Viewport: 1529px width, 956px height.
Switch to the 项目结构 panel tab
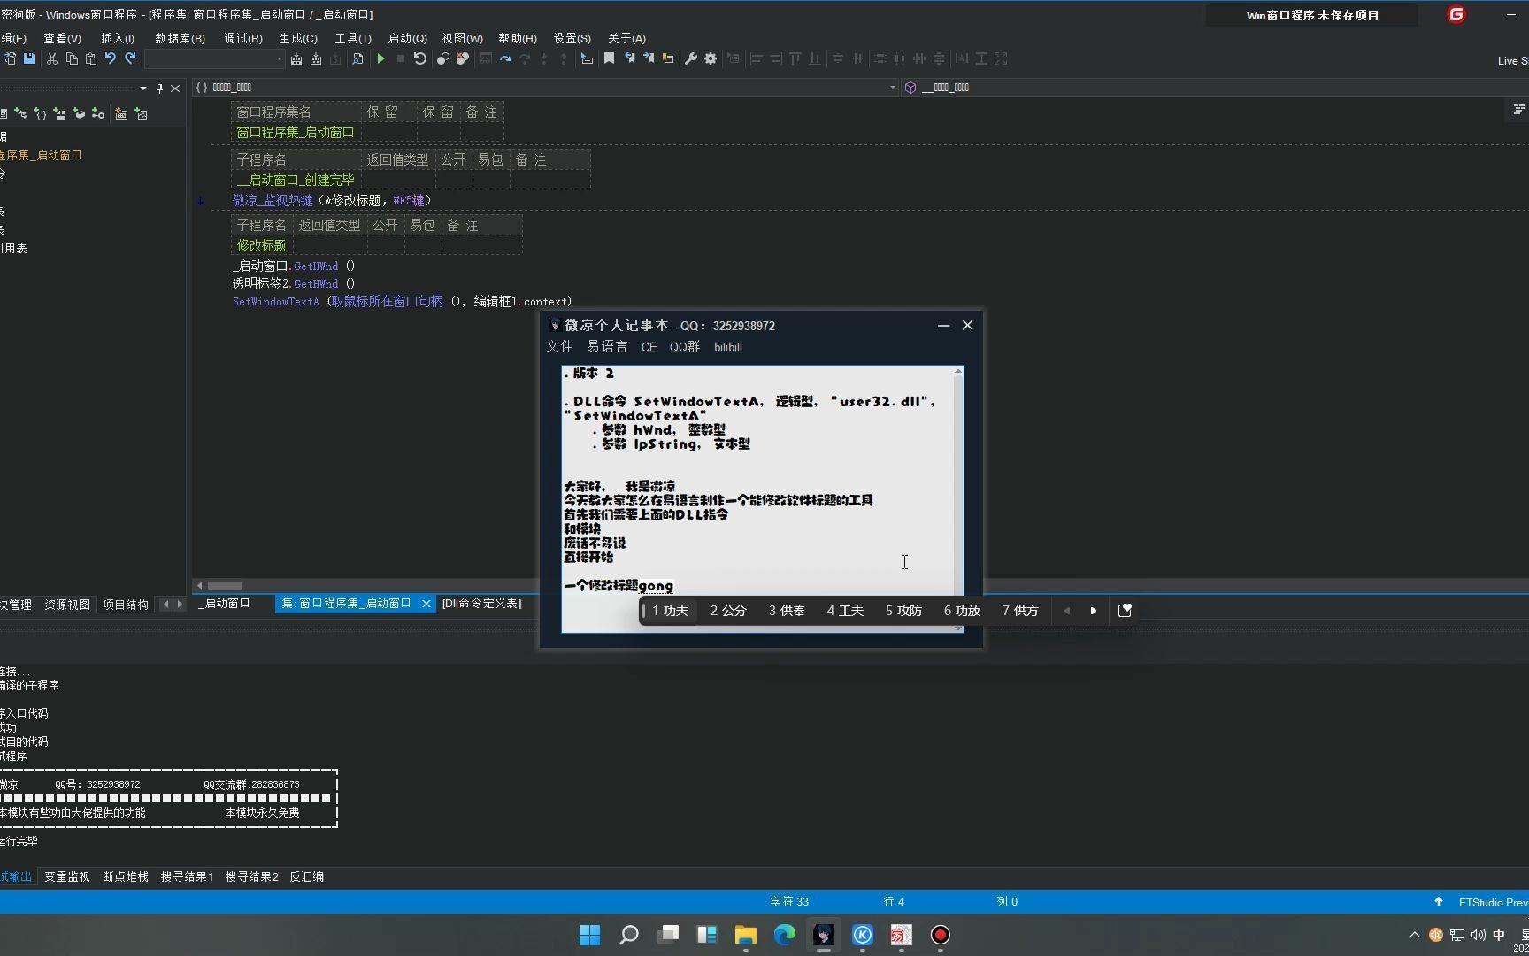pos(126,605)
